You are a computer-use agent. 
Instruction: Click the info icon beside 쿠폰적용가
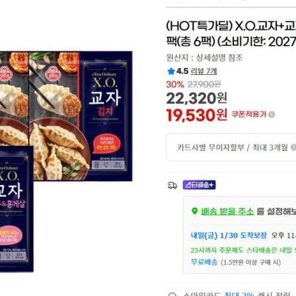[x=272, y=115]
